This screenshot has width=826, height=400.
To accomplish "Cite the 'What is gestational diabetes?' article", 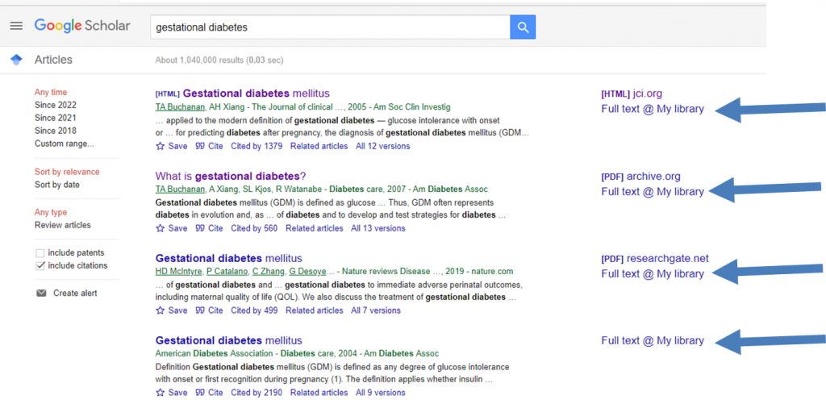I will [209, 228].
